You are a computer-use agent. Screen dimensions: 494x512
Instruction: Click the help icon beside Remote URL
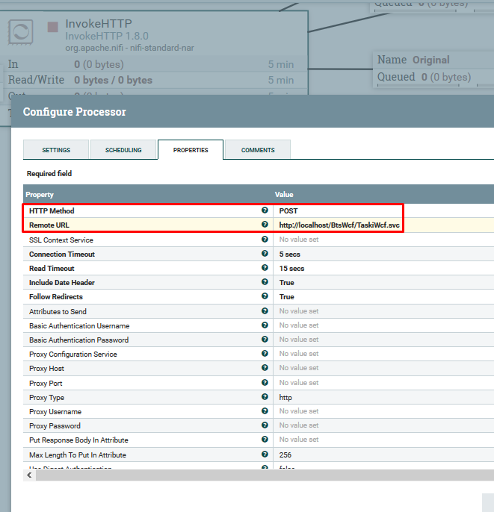pyautogui.click(x=265, y=225)
